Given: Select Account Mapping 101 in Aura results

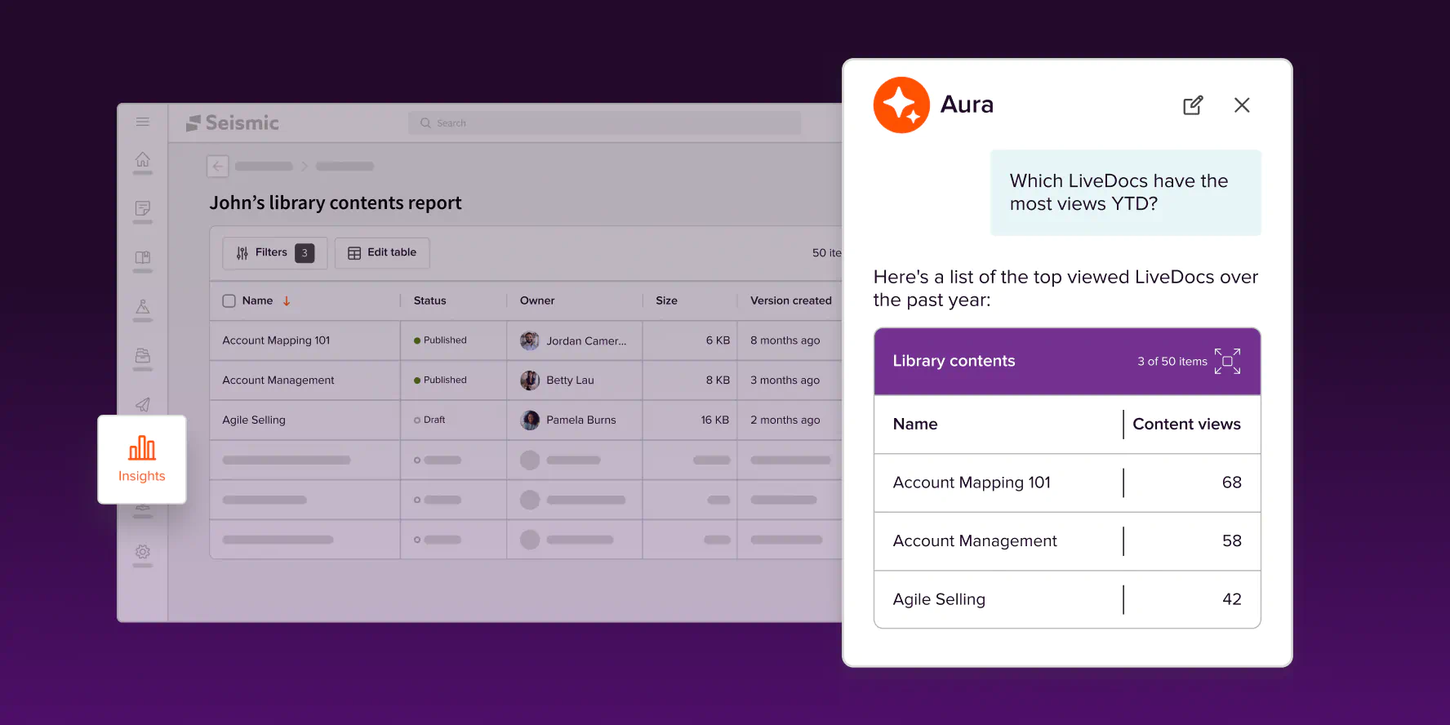Looking at the screenshot, I should 972,483.
